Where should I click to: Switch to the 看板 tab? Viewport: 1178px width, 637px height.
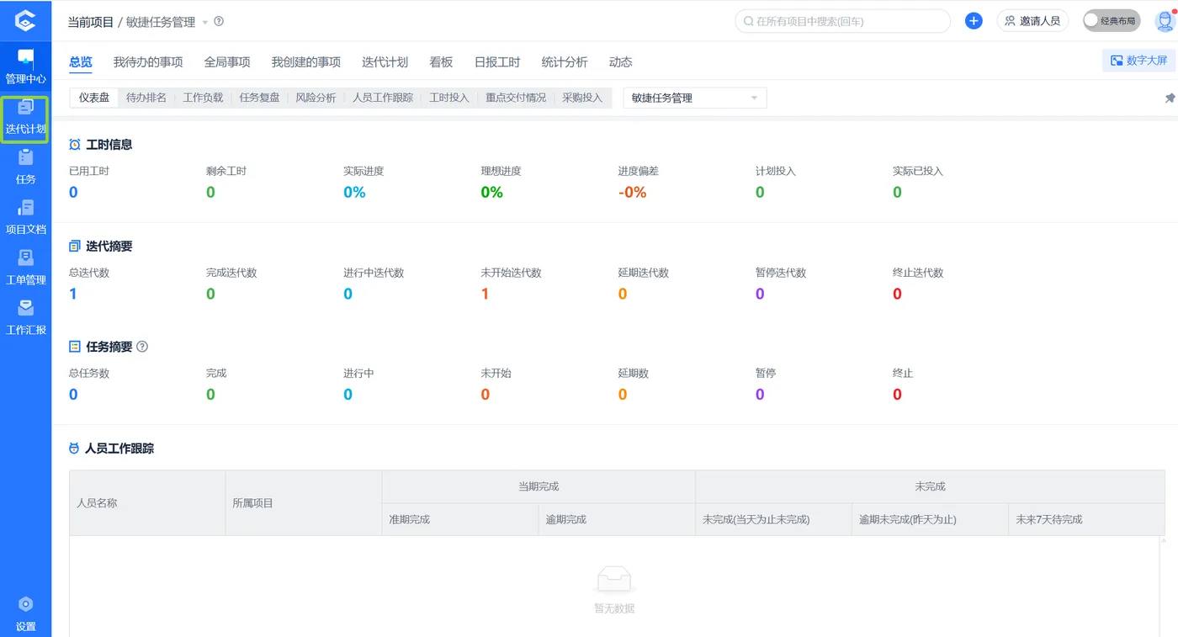point(440,61)
